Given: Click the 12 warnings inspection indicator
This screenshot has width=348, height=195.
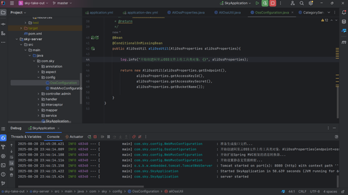Looking at the screenshot, I should tap(325, 20).
